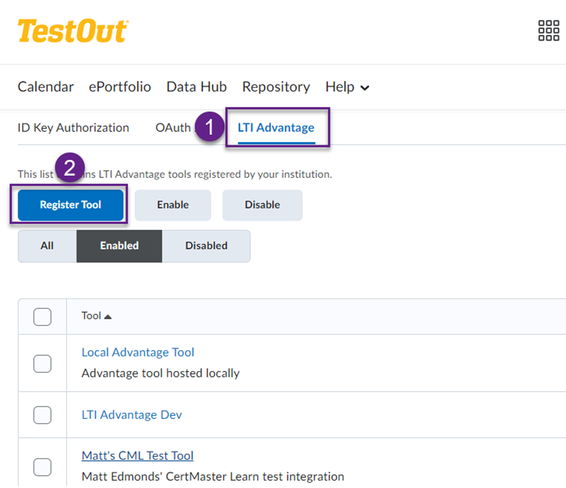Screen dimensions: 566x488
Task: Check the Local Advantage Tool row checkbox
Action: pos(42,363)
